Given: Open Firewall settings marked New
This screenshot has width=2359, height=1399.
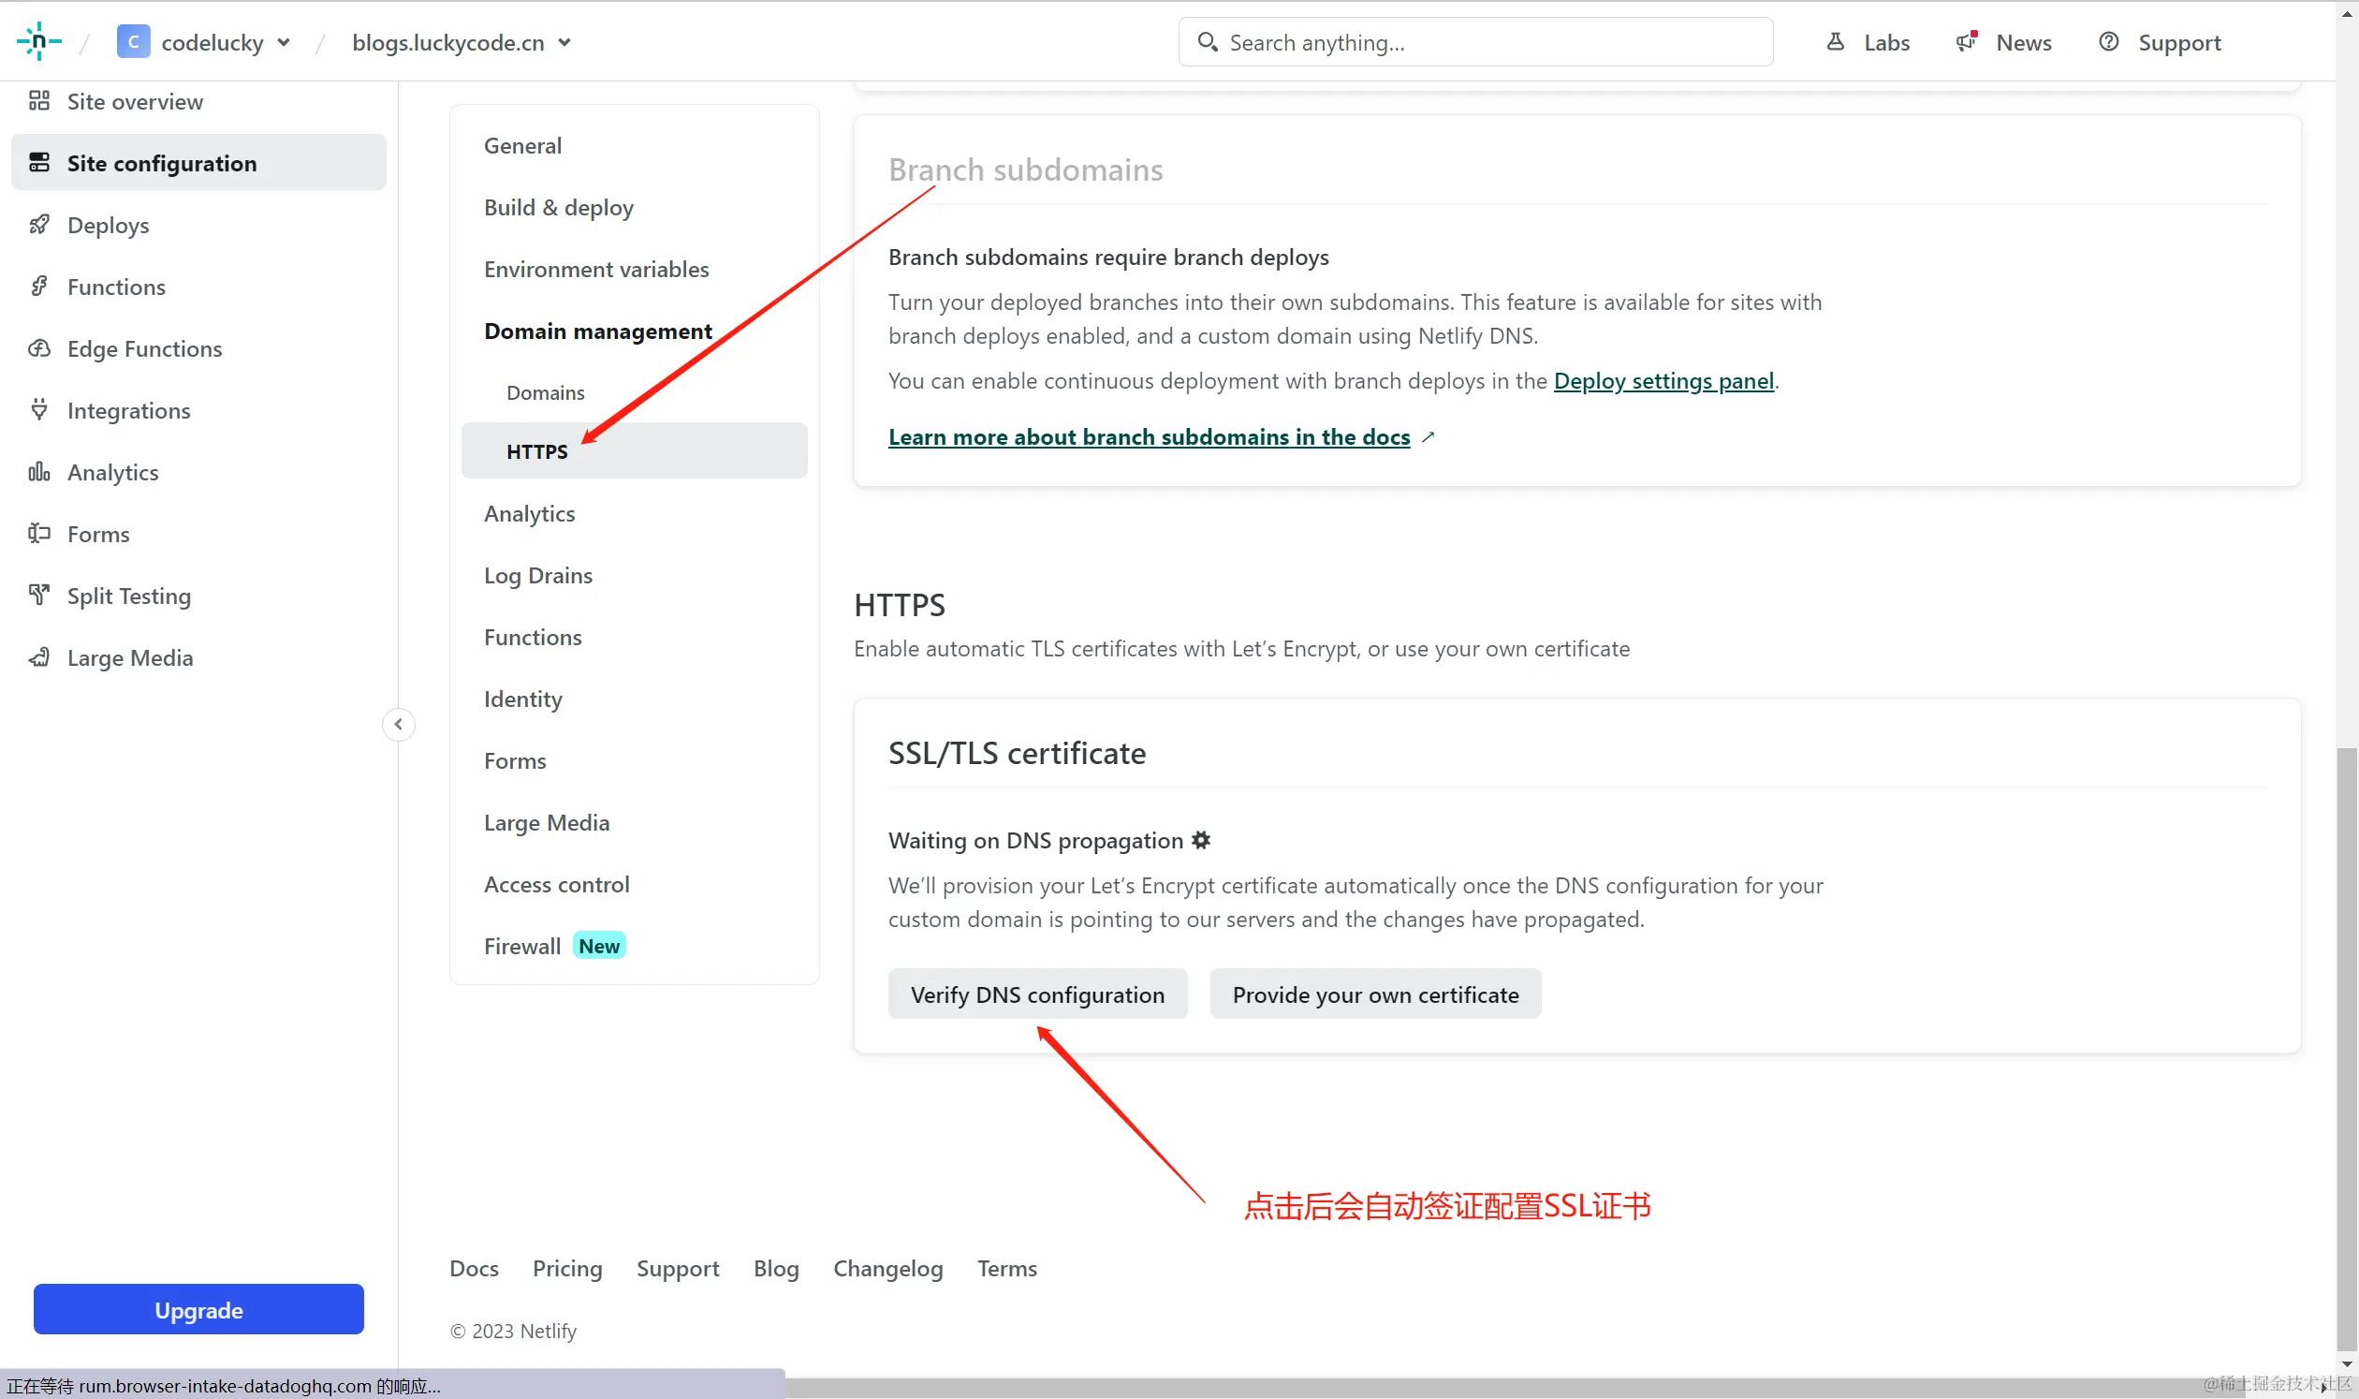Looking at the screenshot, I should [x=554, y=946].
